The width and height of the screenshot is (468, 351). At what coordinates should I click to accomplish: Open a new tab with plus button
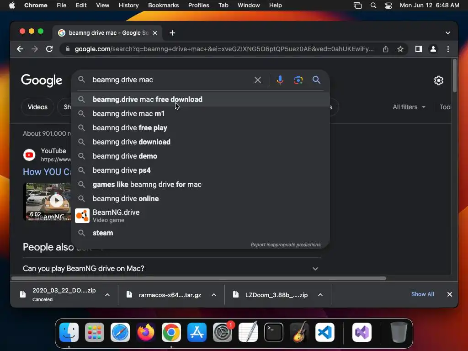click(x=172, y=33)
